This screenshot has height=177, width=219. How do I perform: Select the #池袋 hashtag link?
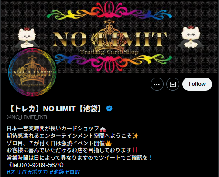click(x=57, y=172)
